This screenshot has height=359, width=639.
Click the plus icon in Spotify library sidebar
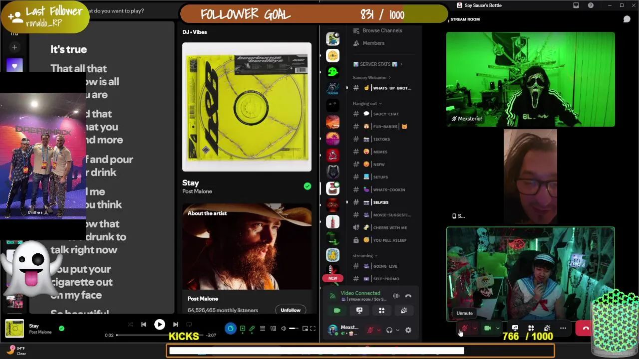(x=14, y=47)
